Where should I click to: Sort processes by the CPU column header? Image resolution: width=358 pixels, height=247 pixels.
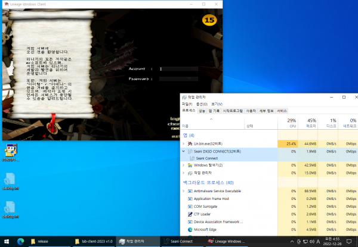[288, 123]
